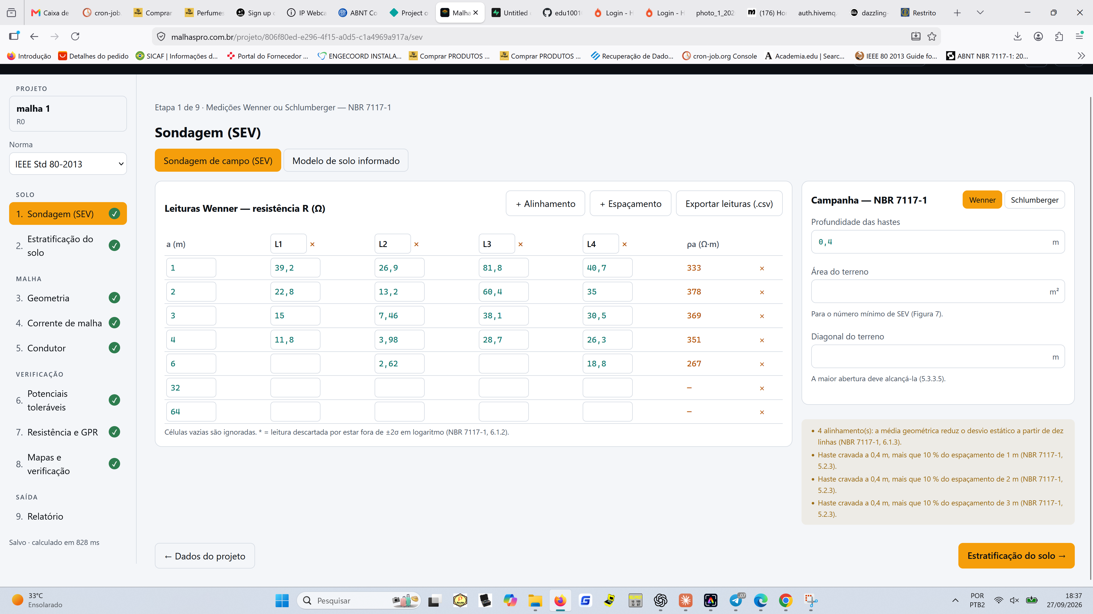Focus the Profundidade das hastes field
Image resolution: width=1093 pixels, height=614 pixels.
[938, 242]
